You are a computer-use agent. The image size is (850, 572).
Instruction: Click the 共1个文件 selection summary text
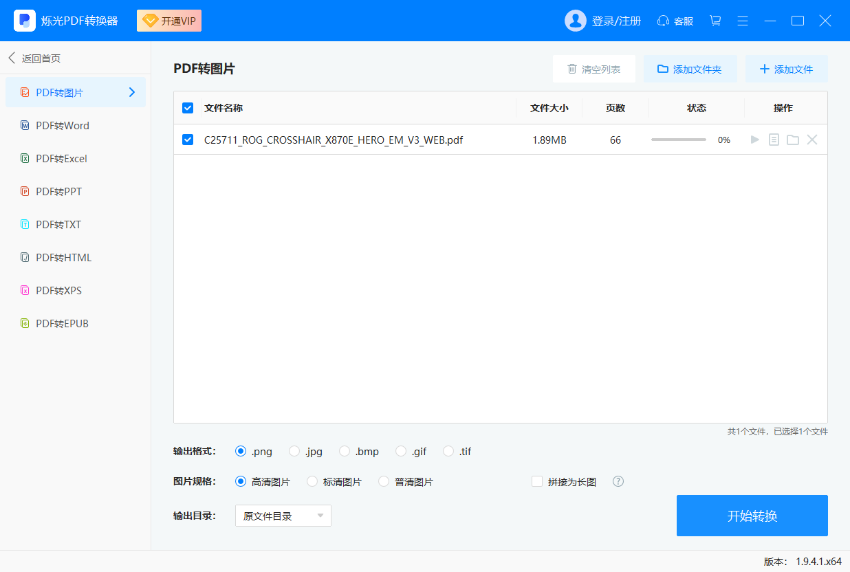coord(778,432)
